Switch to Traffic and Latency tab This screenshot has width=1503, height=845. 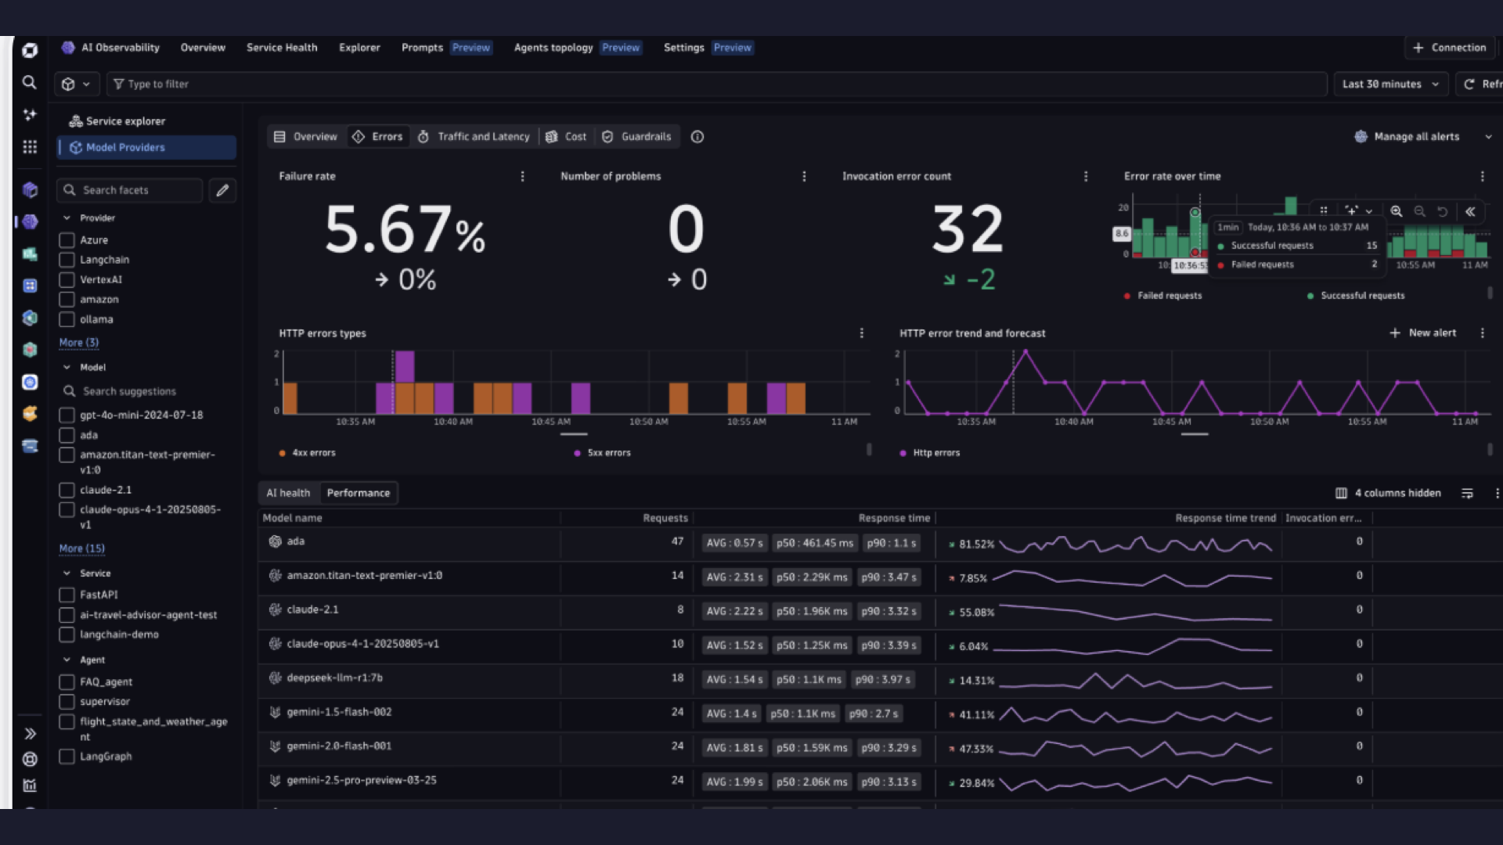(474, 137)
